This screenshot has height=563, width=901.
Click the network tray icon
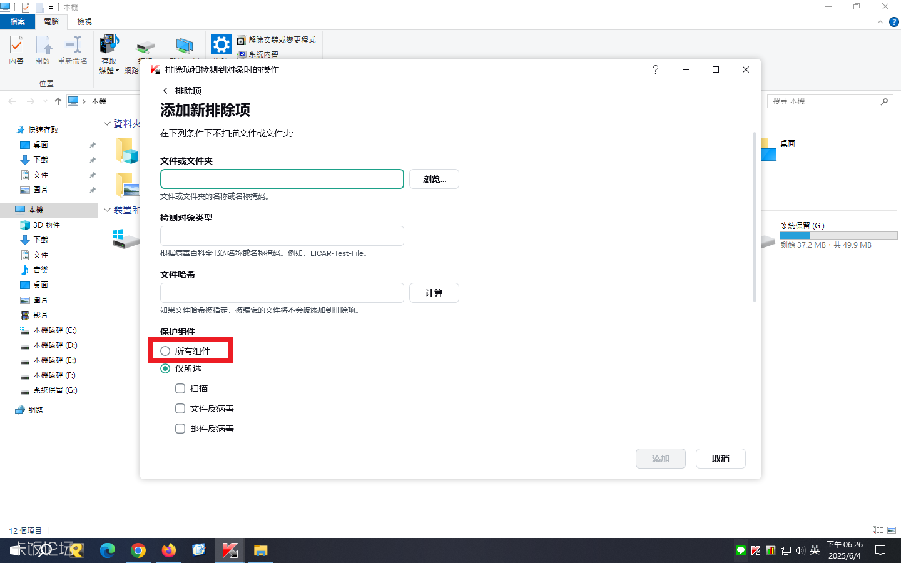tap(786, 550)
